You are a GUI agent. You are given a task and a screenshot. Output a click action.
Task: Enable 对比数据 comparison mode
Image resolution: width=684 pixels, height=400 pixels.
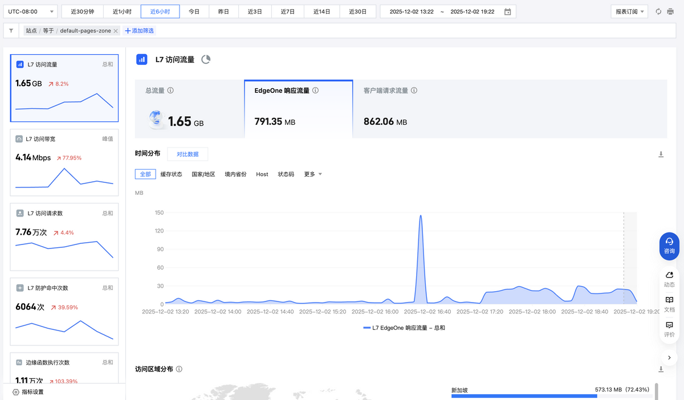tap(187, 154)
